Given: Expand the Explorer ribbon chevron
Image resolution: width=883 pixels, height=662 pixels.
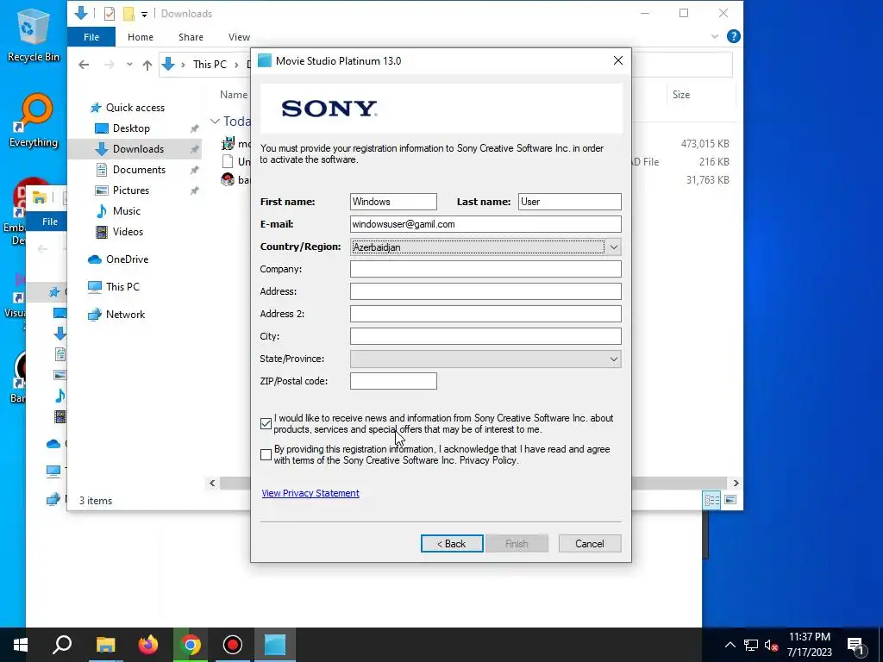Looking at the screenshot, I should pyautogui.click(x=715, y=36).
